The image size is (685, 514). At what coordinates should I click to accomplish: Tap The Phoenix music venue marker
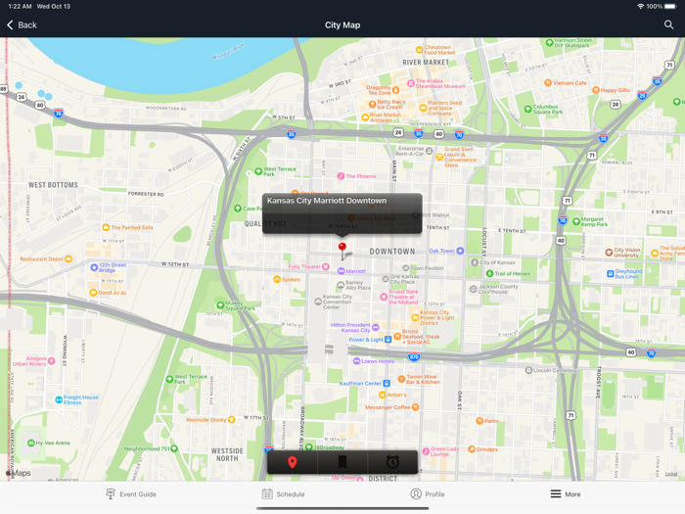point(341,176)
